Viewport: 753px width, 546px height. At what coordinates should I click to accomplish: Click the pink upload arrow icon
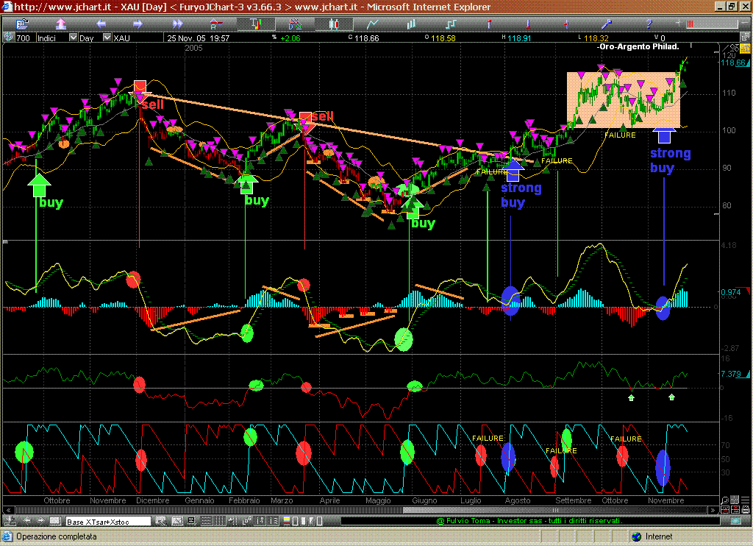[x=60, y=24]
